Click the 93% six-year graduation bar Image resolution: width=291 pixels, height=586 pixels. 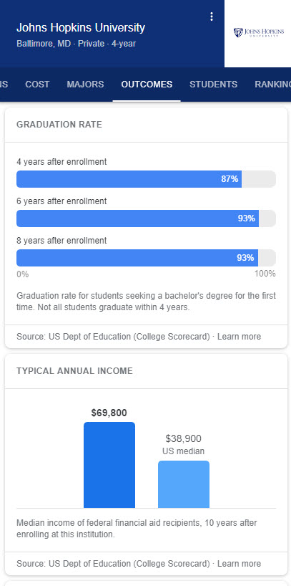coord(138,218)
